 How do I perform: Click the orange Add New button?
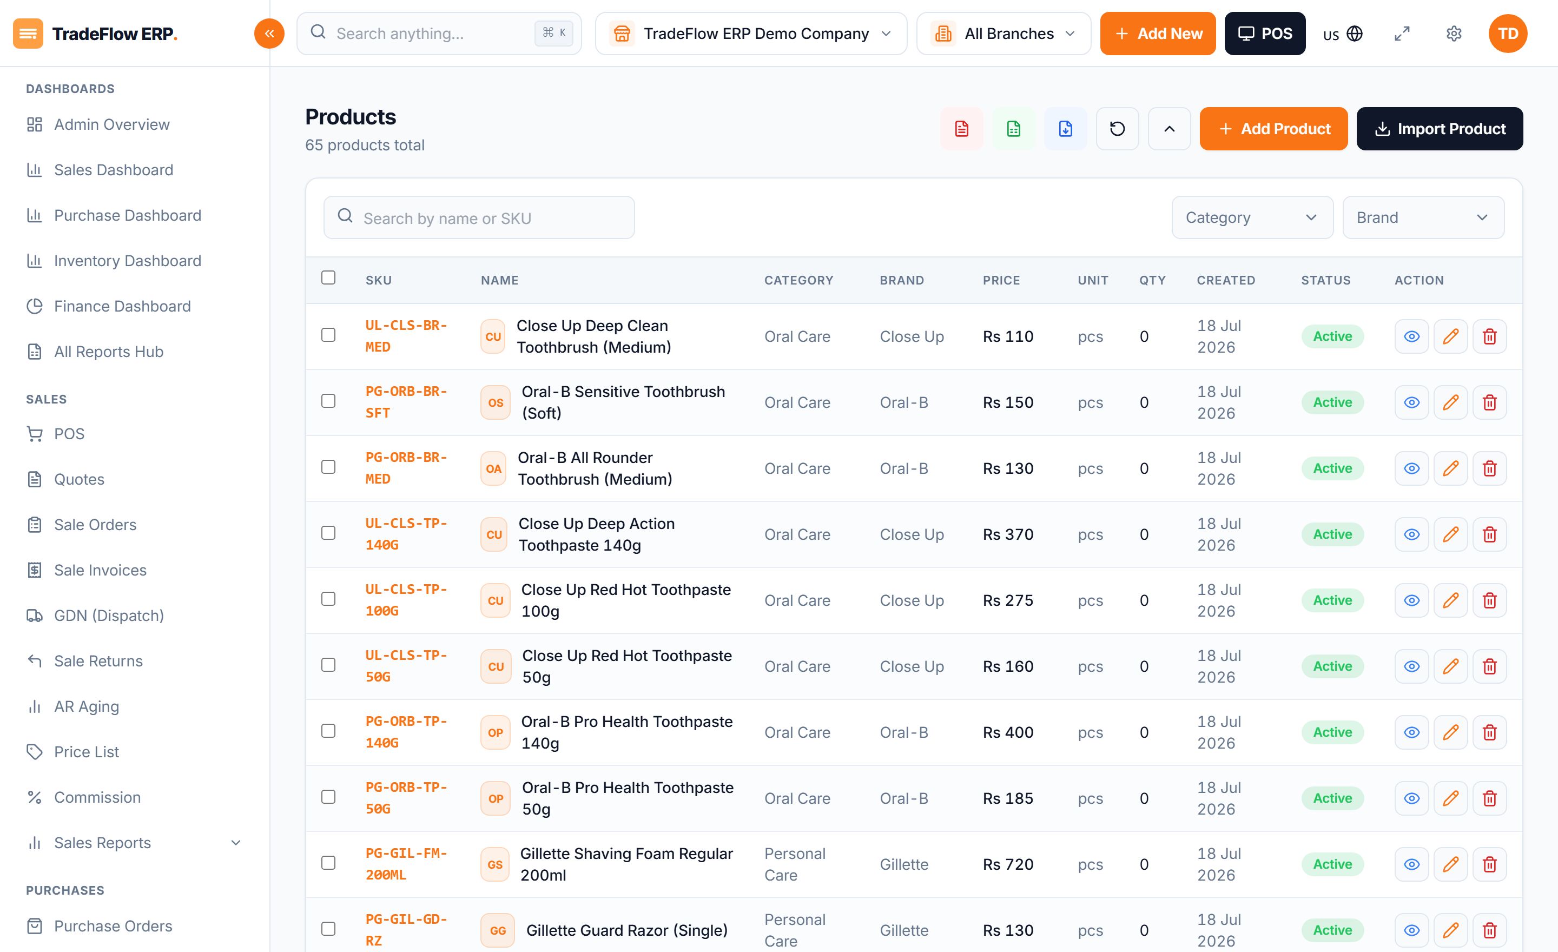pos(1158,34)
